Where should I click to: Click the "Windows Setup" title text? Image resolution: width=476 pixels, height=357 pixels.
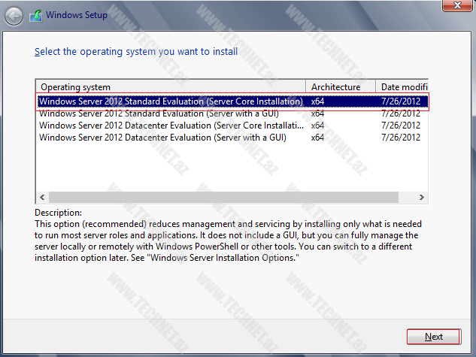pyautogui.click(x=77, y=14)
